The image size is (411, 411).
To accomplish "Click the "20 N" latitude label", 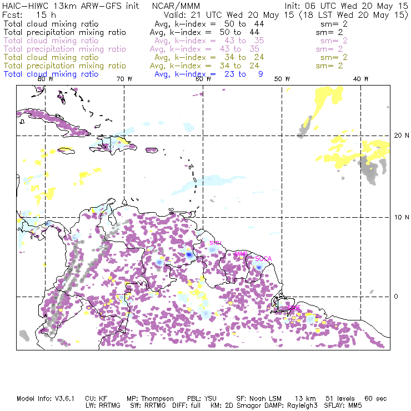I will 402,136.
